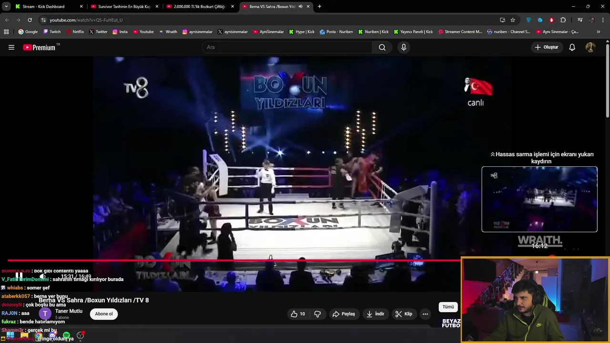Open YouTube notifications bell
610x343 pixels.
[x=572, y=47]
